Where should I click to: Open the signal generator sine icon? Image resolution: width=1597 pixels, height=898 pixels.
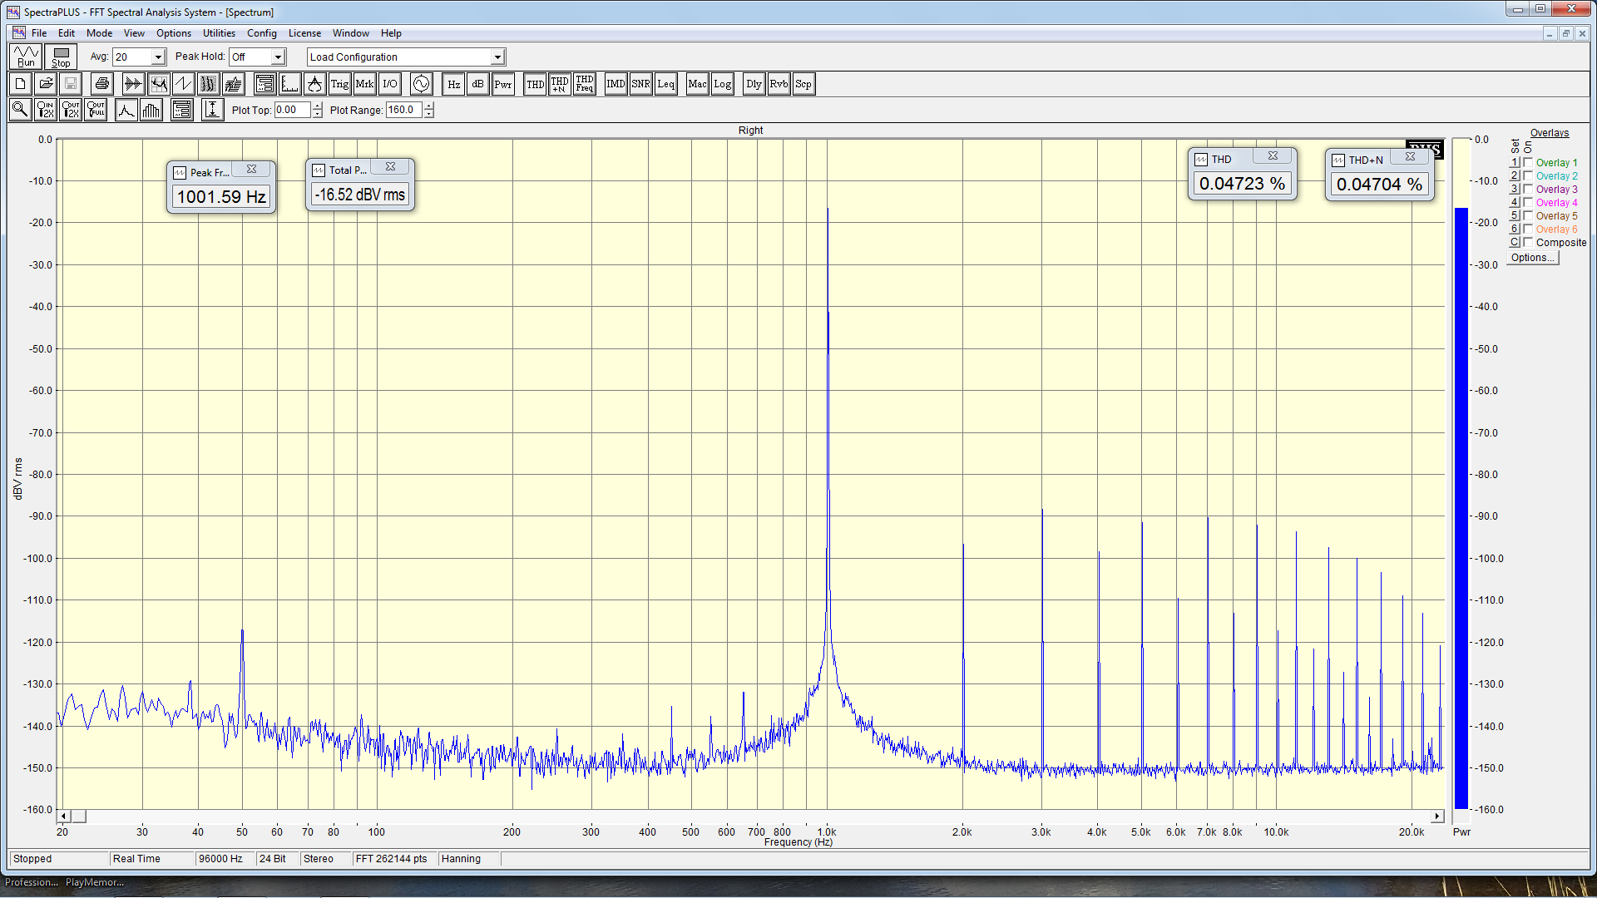[421, 84]
